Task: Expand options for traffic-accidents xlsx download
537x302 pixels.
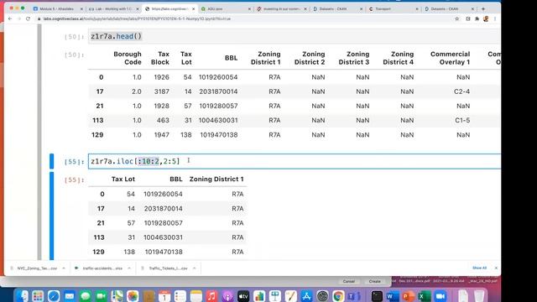Action: point(129,268)
